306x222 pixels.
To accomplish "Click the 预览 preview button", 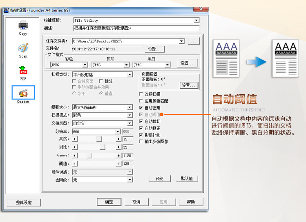I will [x=160, y=178].
